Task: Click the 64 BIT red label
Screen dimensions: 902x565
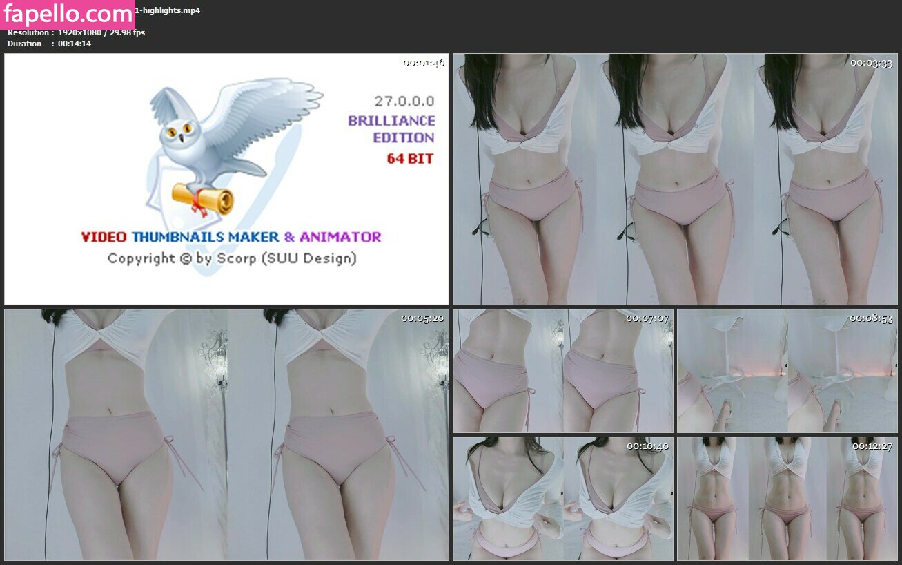Action: click(410, 159)
